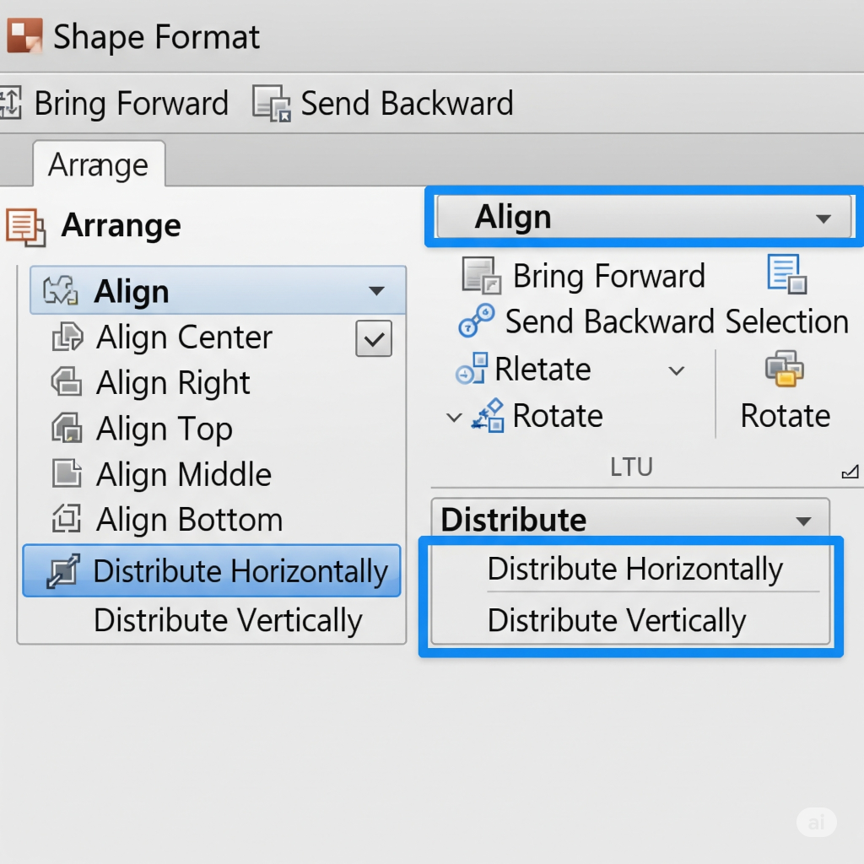This screenshot has width=864, height=864.
Task: Click the Align Top icon
Action: pyautogui.click(x=67, y=429)
